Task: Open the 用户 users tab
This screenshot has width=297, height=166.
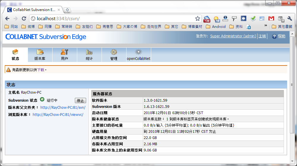Action: click(64, 55)
